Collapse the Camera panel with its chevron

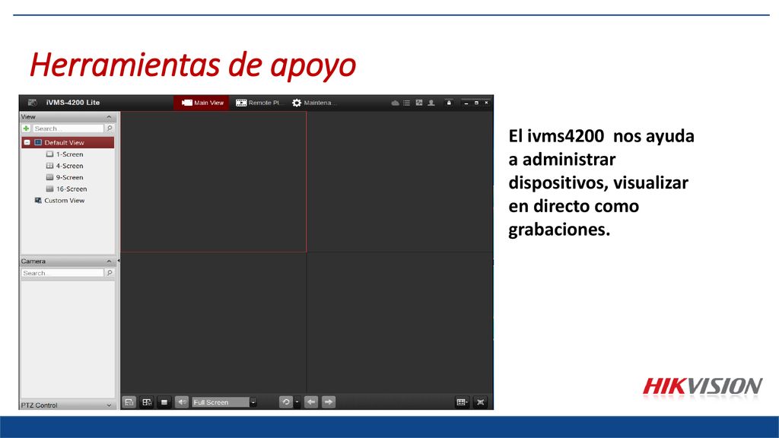point(109,262)
